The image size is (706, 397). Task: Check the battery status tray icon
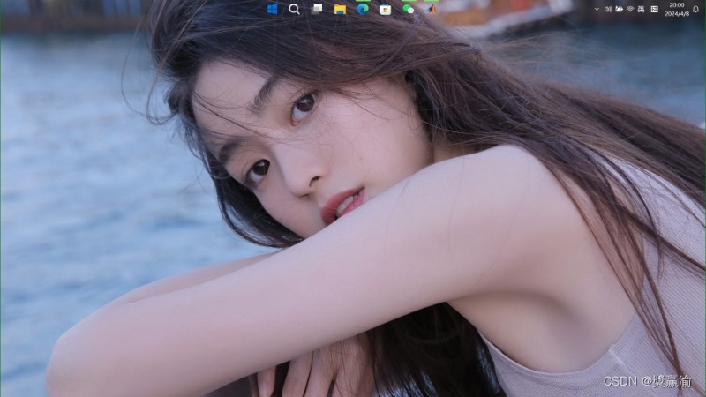620,9
